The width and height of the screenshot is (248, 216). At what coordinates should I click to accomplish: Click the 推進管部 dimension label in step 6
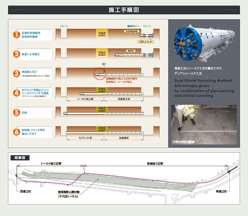pyautogui.click(x=124, y=138)
